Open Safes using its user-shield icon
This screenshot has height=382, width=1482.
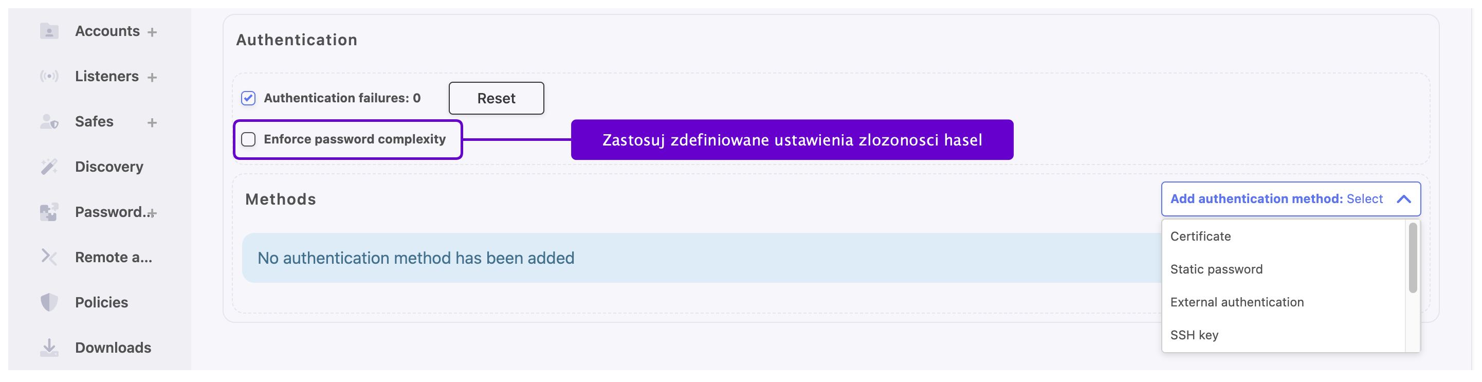point(49,121)
